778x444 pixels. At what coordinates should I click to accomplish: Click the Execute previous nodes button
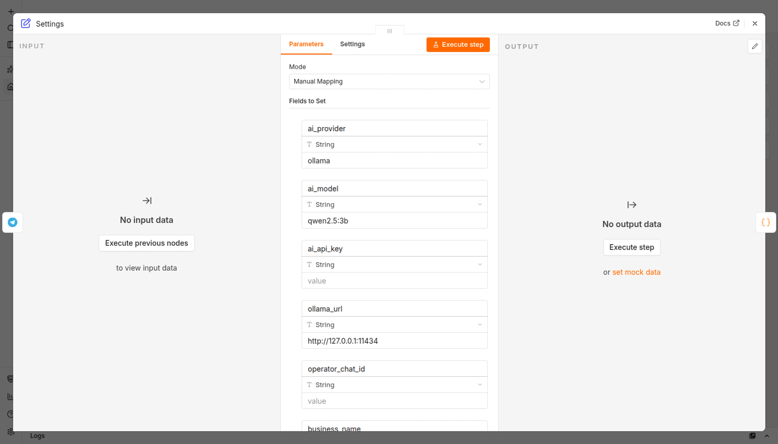(x=146, y=243)
